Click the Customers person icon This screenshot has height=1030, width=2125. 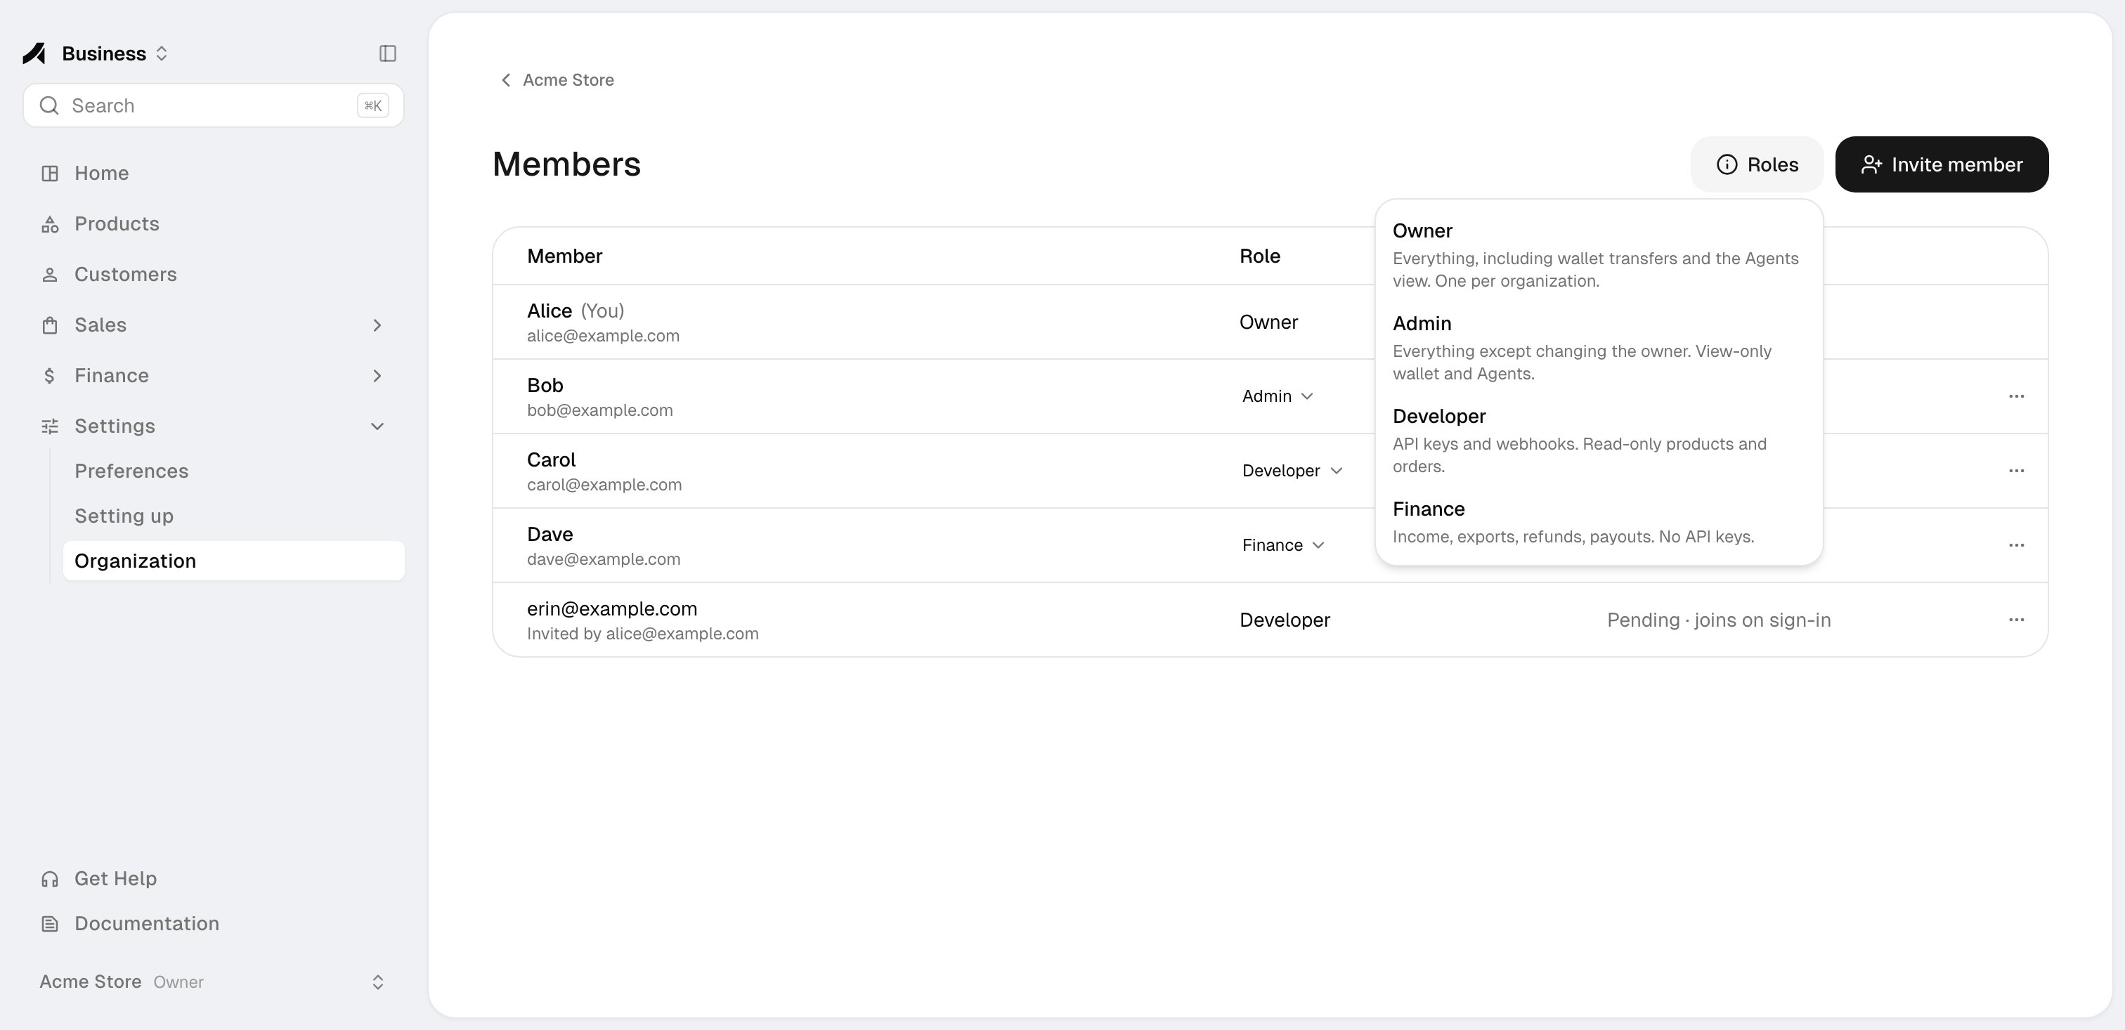coord(49,275)
